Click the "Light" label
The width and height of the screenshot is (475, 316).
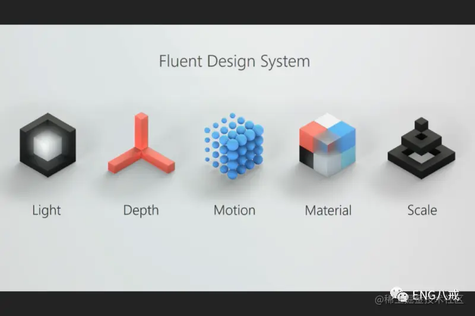pyautogui.click(x=47, y=210)
